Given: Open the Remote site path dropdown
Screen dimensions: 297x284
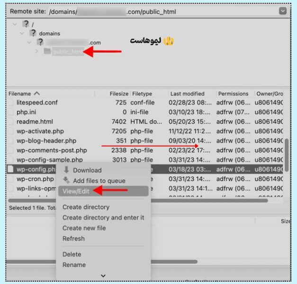Looking at the screenshot, I should pyautogui.click(x=283, y=11).
